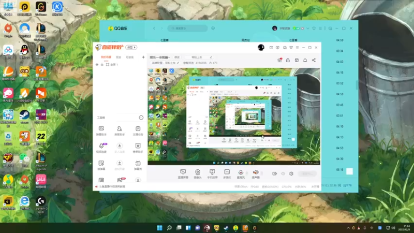Open the 视频连麦 tool

tap(101, 148)
